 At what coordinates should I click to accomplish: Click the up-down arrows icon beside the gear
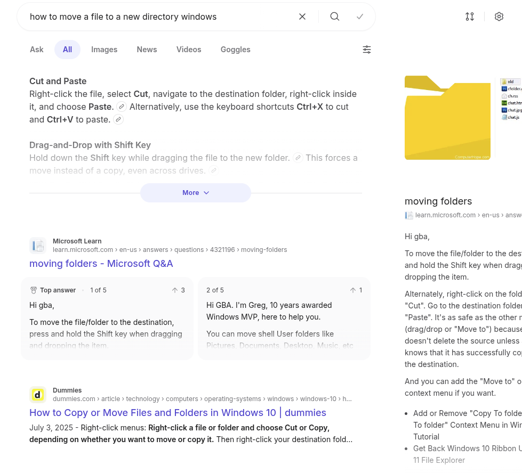(470, 17)
